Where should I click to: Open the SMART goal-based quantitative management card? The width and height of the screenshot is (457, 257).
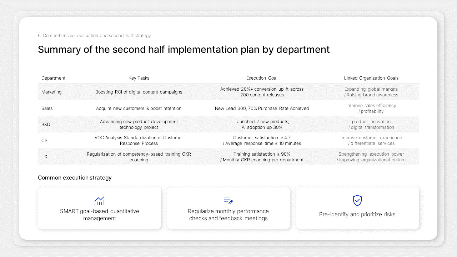coord(99,208)
